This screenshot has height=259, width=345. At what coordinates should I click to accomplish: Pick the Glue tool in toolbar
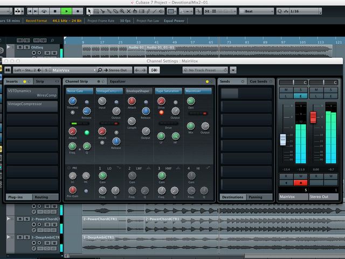pyautogui.click(x=109, y=11)
